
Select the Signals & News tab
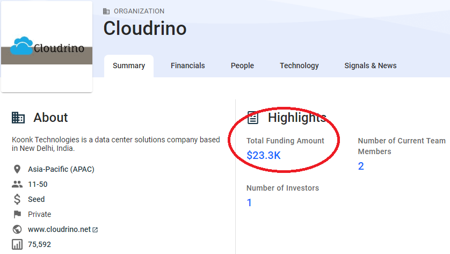click(371, 66)
